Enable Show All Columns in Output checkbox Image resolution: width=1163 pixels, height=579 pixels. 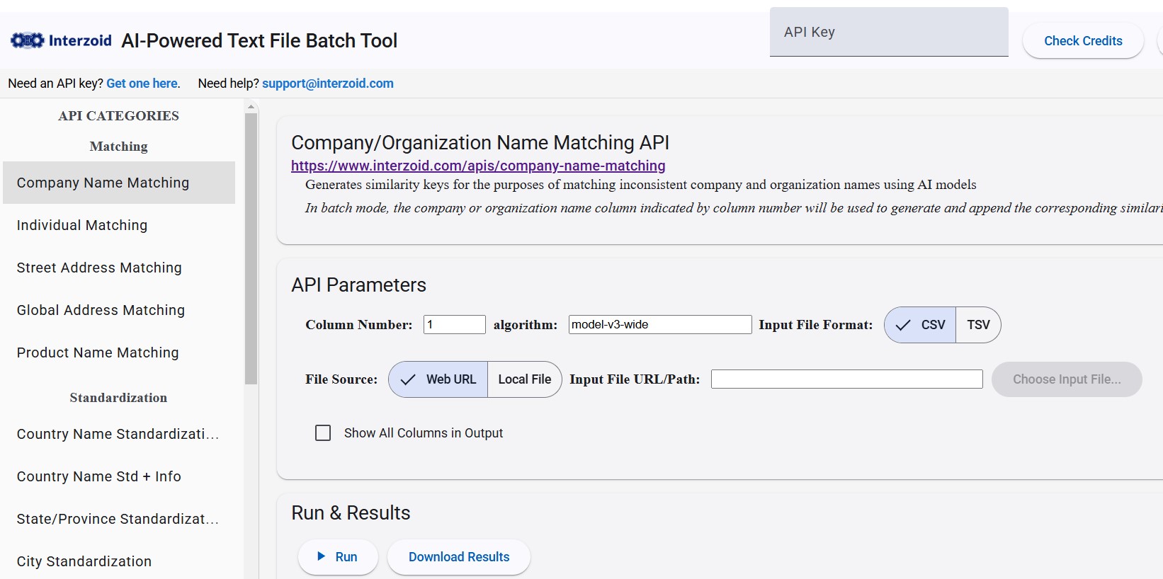[323, 432]
